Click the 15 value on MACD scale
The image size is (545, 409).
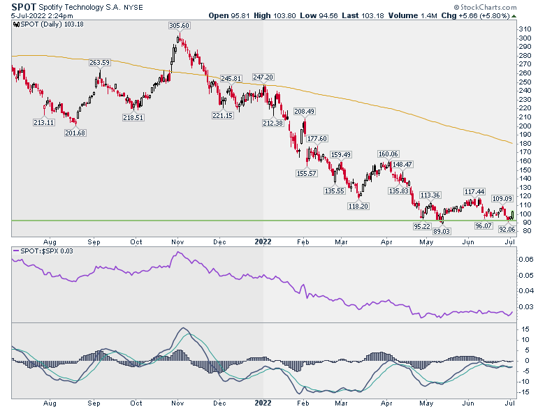tap(526, 329)
